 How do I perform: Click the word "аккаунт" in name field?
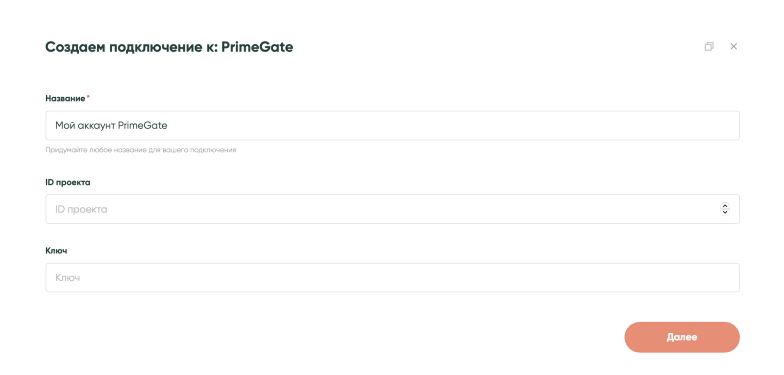click(x=97, y=125)
